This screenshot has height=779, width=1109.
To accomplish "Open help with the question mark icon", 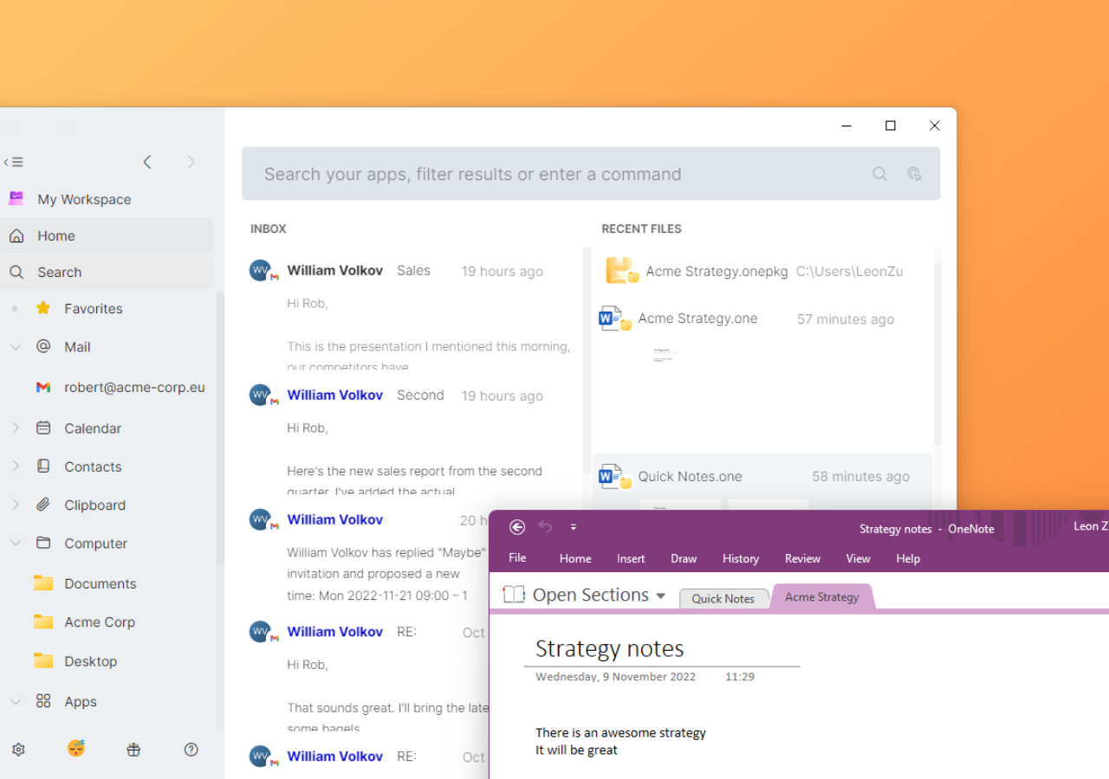I will 191,750.
